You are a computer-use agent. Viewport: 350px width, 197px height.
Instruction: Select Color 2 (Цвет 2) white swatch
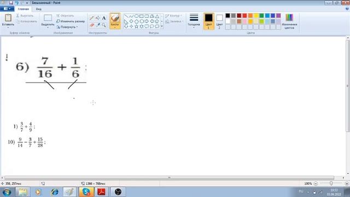point(219,21)
